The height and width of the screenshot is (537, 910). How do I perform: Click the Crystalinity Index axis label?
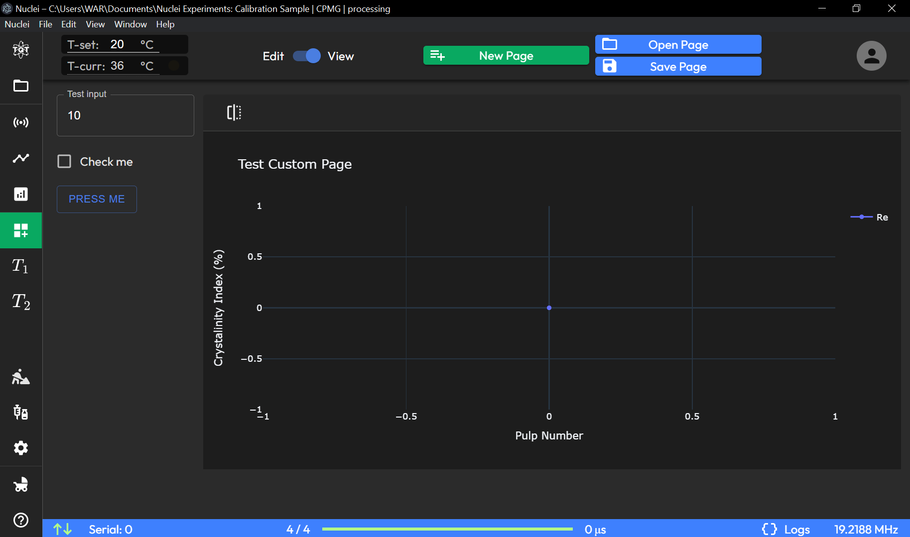click(x=218, y=308)
